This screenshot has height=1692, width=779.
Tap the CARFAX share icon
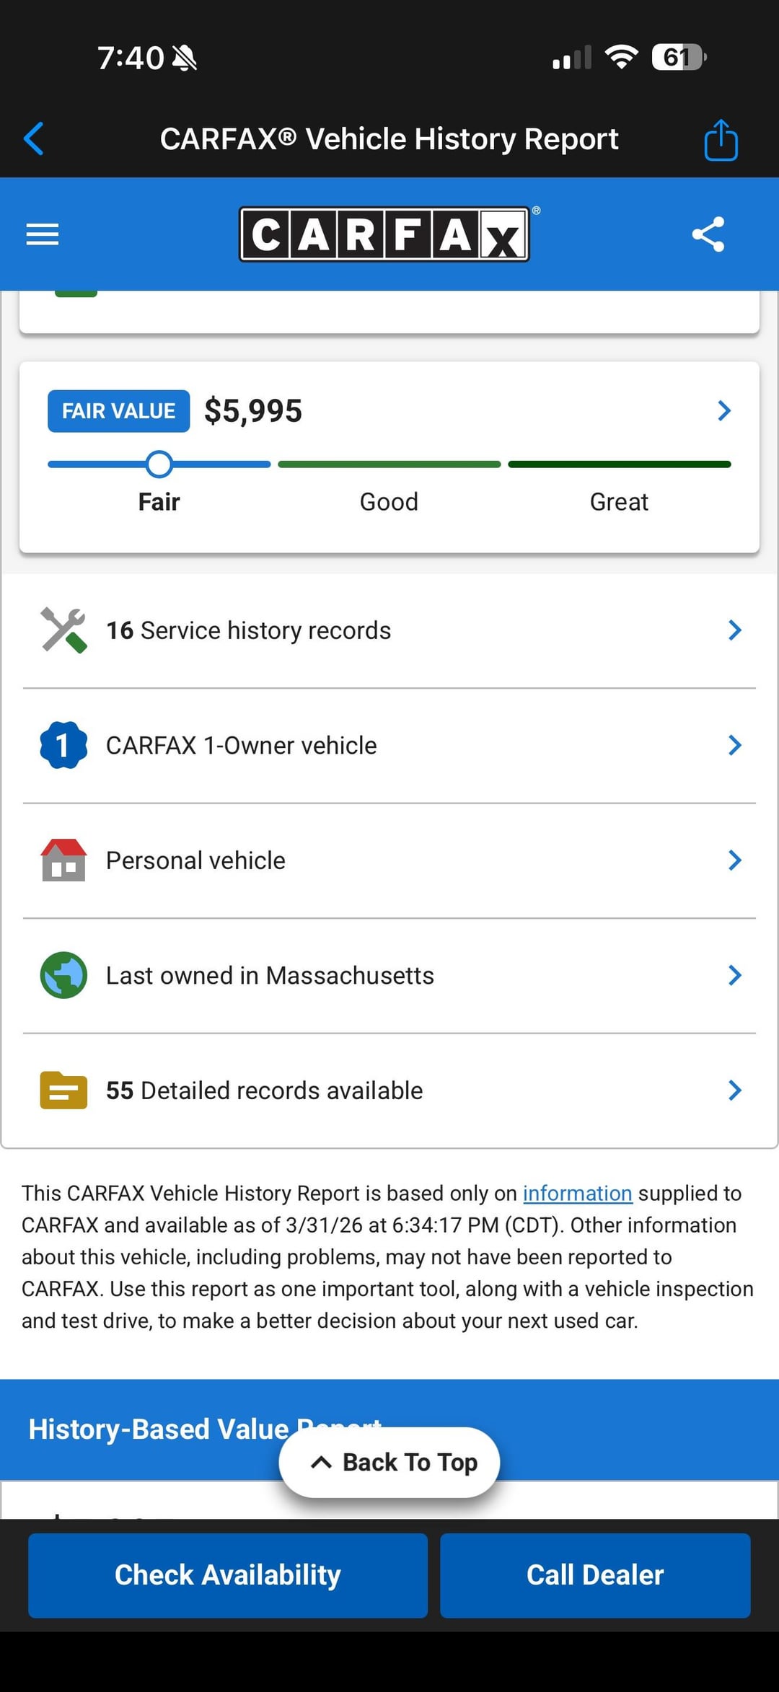point(708,234)
